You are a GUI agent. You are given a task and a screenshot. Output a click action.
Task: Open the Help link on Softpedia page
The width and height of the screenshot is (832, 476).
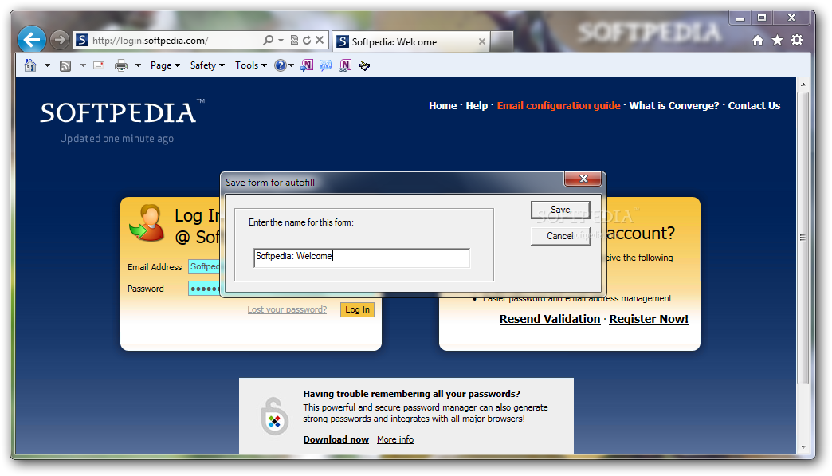477,105
